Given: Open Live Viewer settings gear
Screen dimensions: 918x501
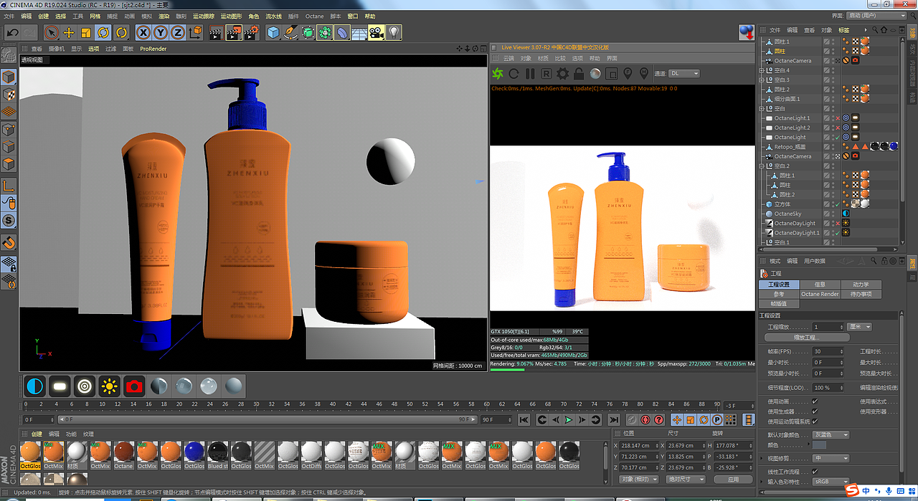Looking at the screenshot, I should [562, 73].
